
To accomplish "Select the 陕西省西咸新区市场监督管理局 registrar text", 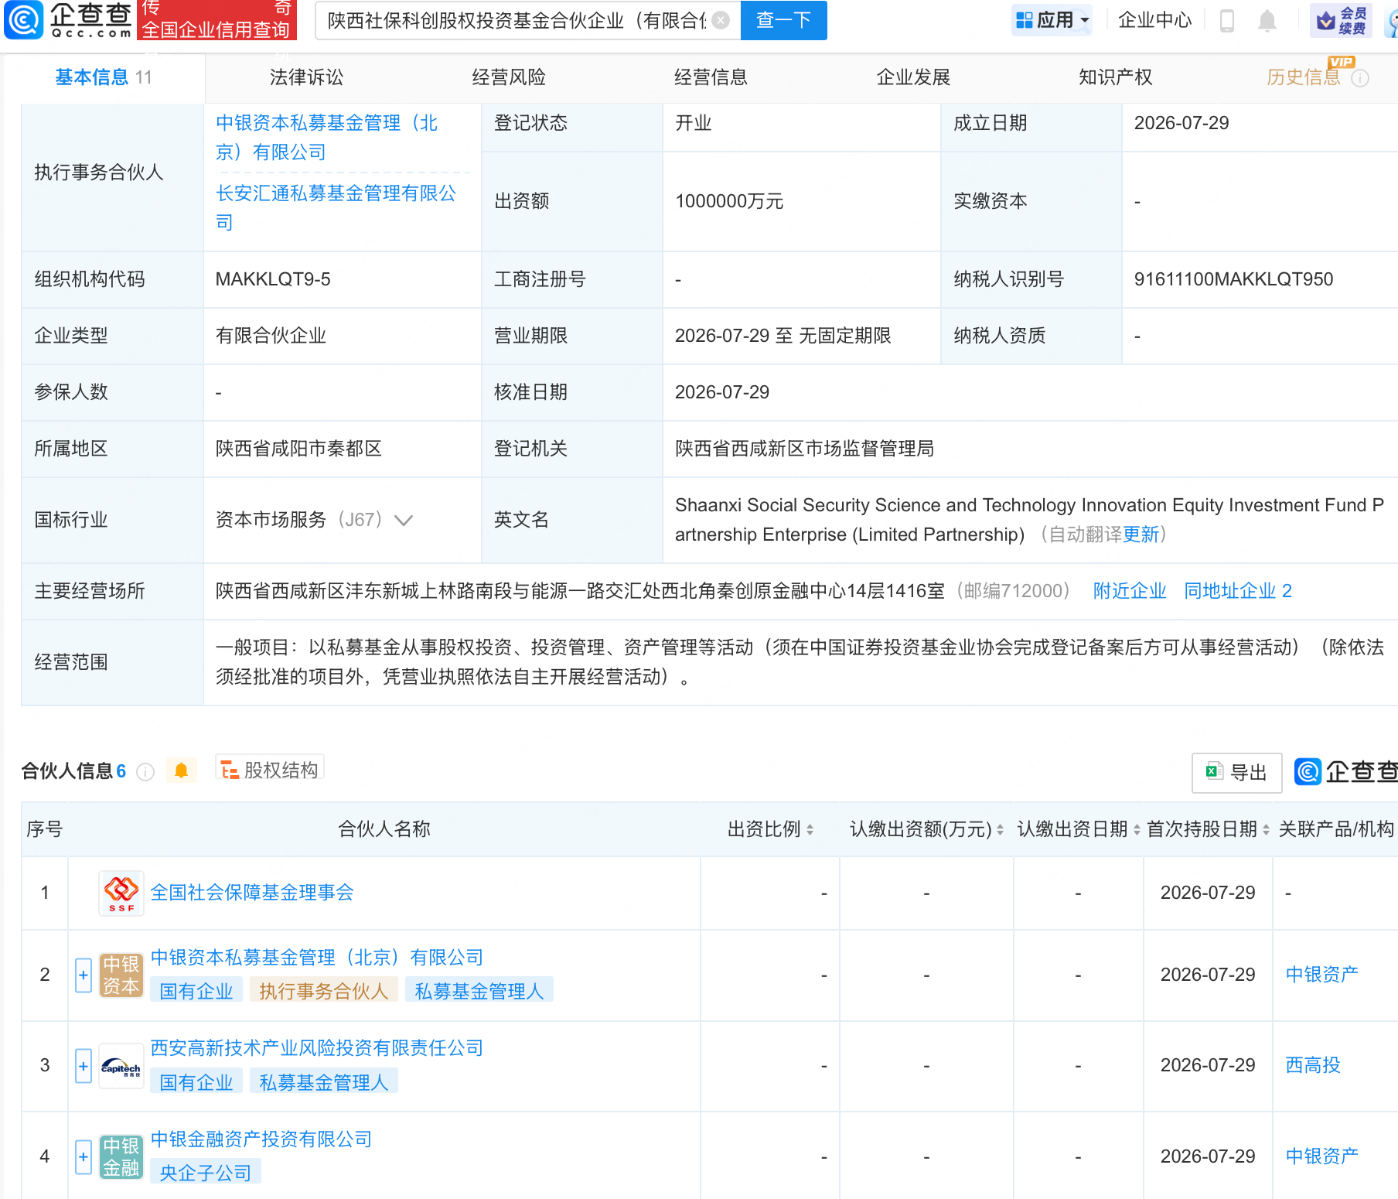I will click(804, 449).
